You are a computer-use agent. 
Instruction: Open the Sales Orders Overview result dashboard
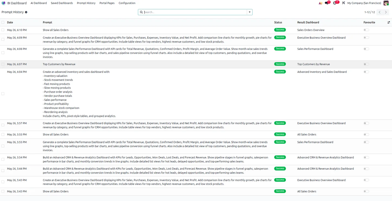point(311,30)
